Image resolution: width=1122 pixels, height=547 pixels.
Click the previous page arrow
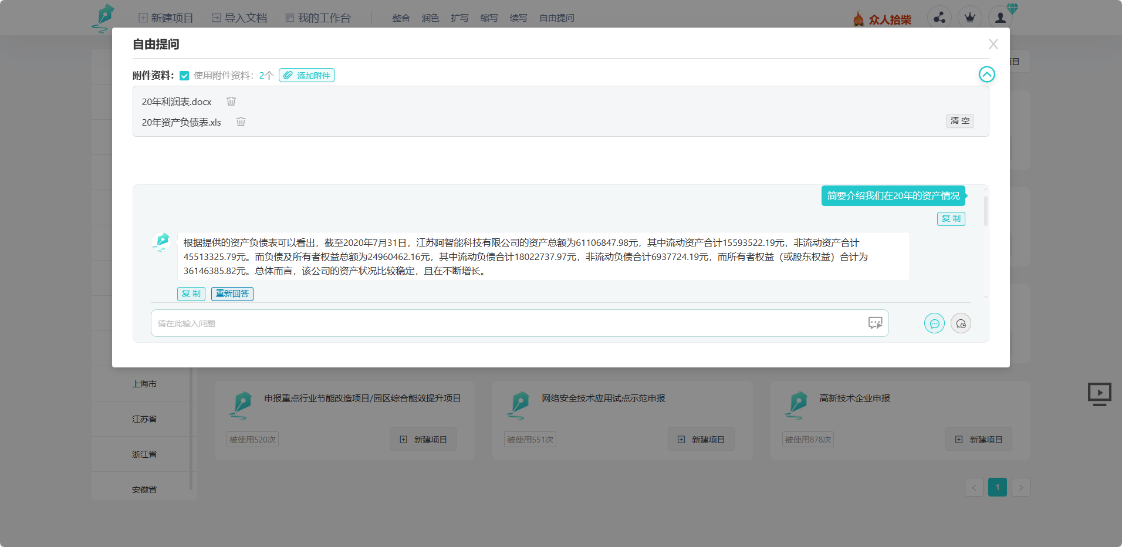coord(974,487)
